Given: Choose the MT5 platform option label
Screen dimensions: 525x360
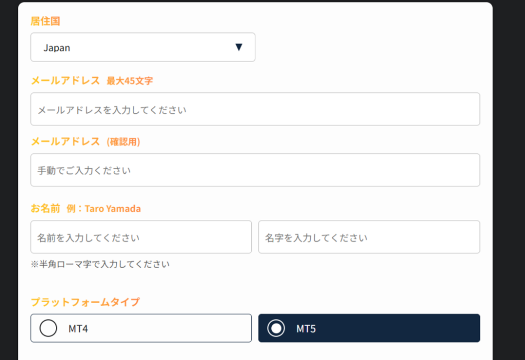Looking at the screenshot, I should (x=306, y=329).
